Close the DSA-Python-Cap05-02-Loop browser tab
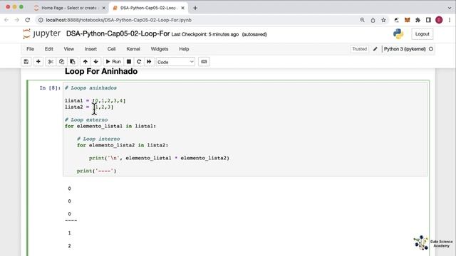456x256 pixels. tap(182, 8)
